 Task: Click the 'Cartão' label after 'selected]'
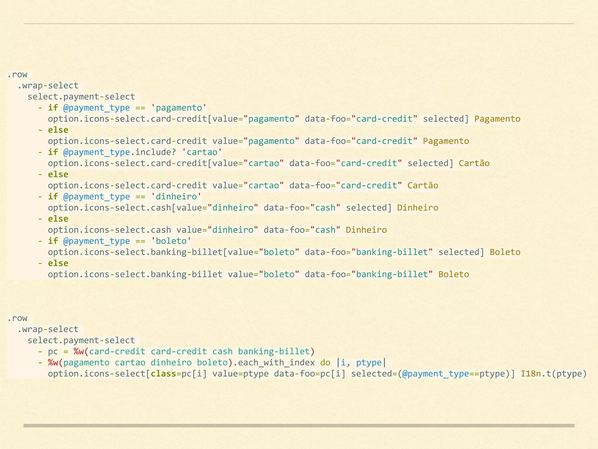point(474,163)
